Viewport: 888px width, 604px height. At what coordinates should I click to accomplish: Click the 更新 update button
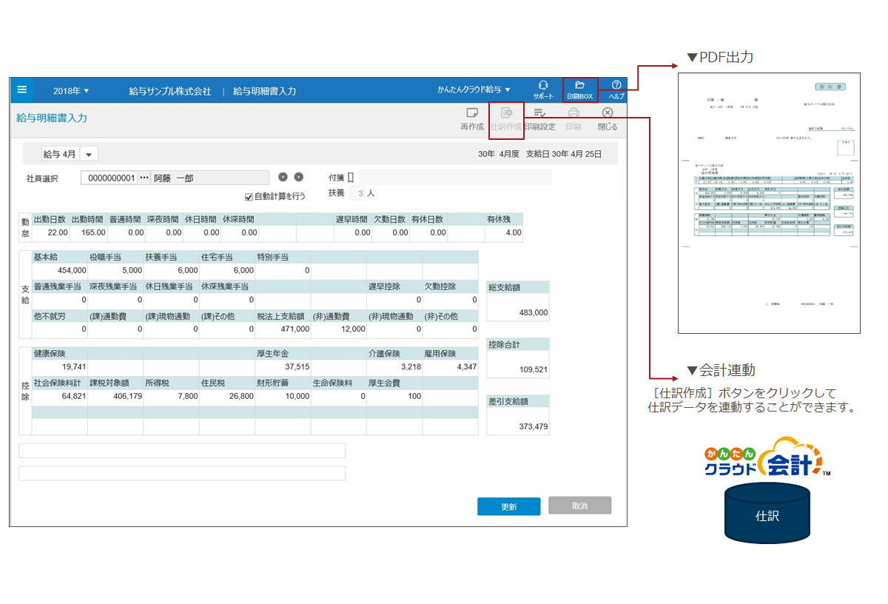coord(508,506)
